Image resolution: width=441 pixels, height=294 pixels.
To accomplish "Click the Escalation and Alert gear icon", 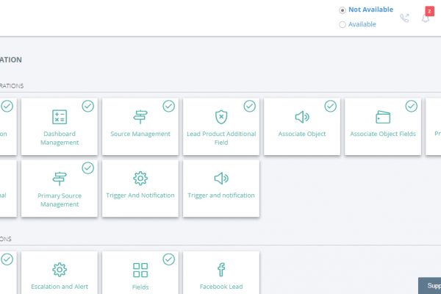I will (60, 270).
